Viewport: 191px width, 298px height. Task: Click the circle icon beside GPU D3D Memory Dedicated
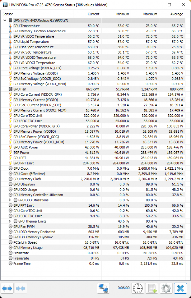click(10, 232)
